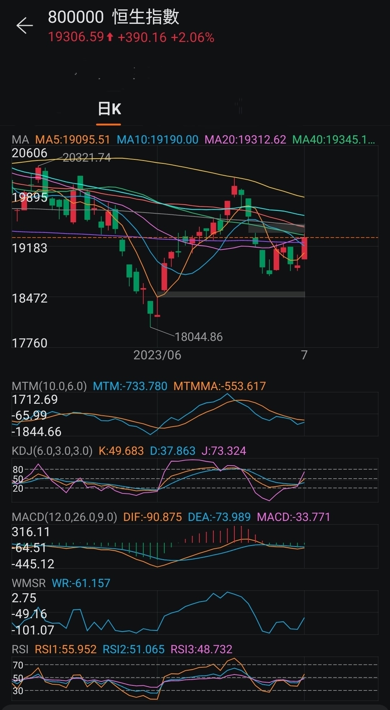The height and width of the screenshot is (710, 390).
Task: Tap the MACD:-33.771 value
Action: point(294,517)
